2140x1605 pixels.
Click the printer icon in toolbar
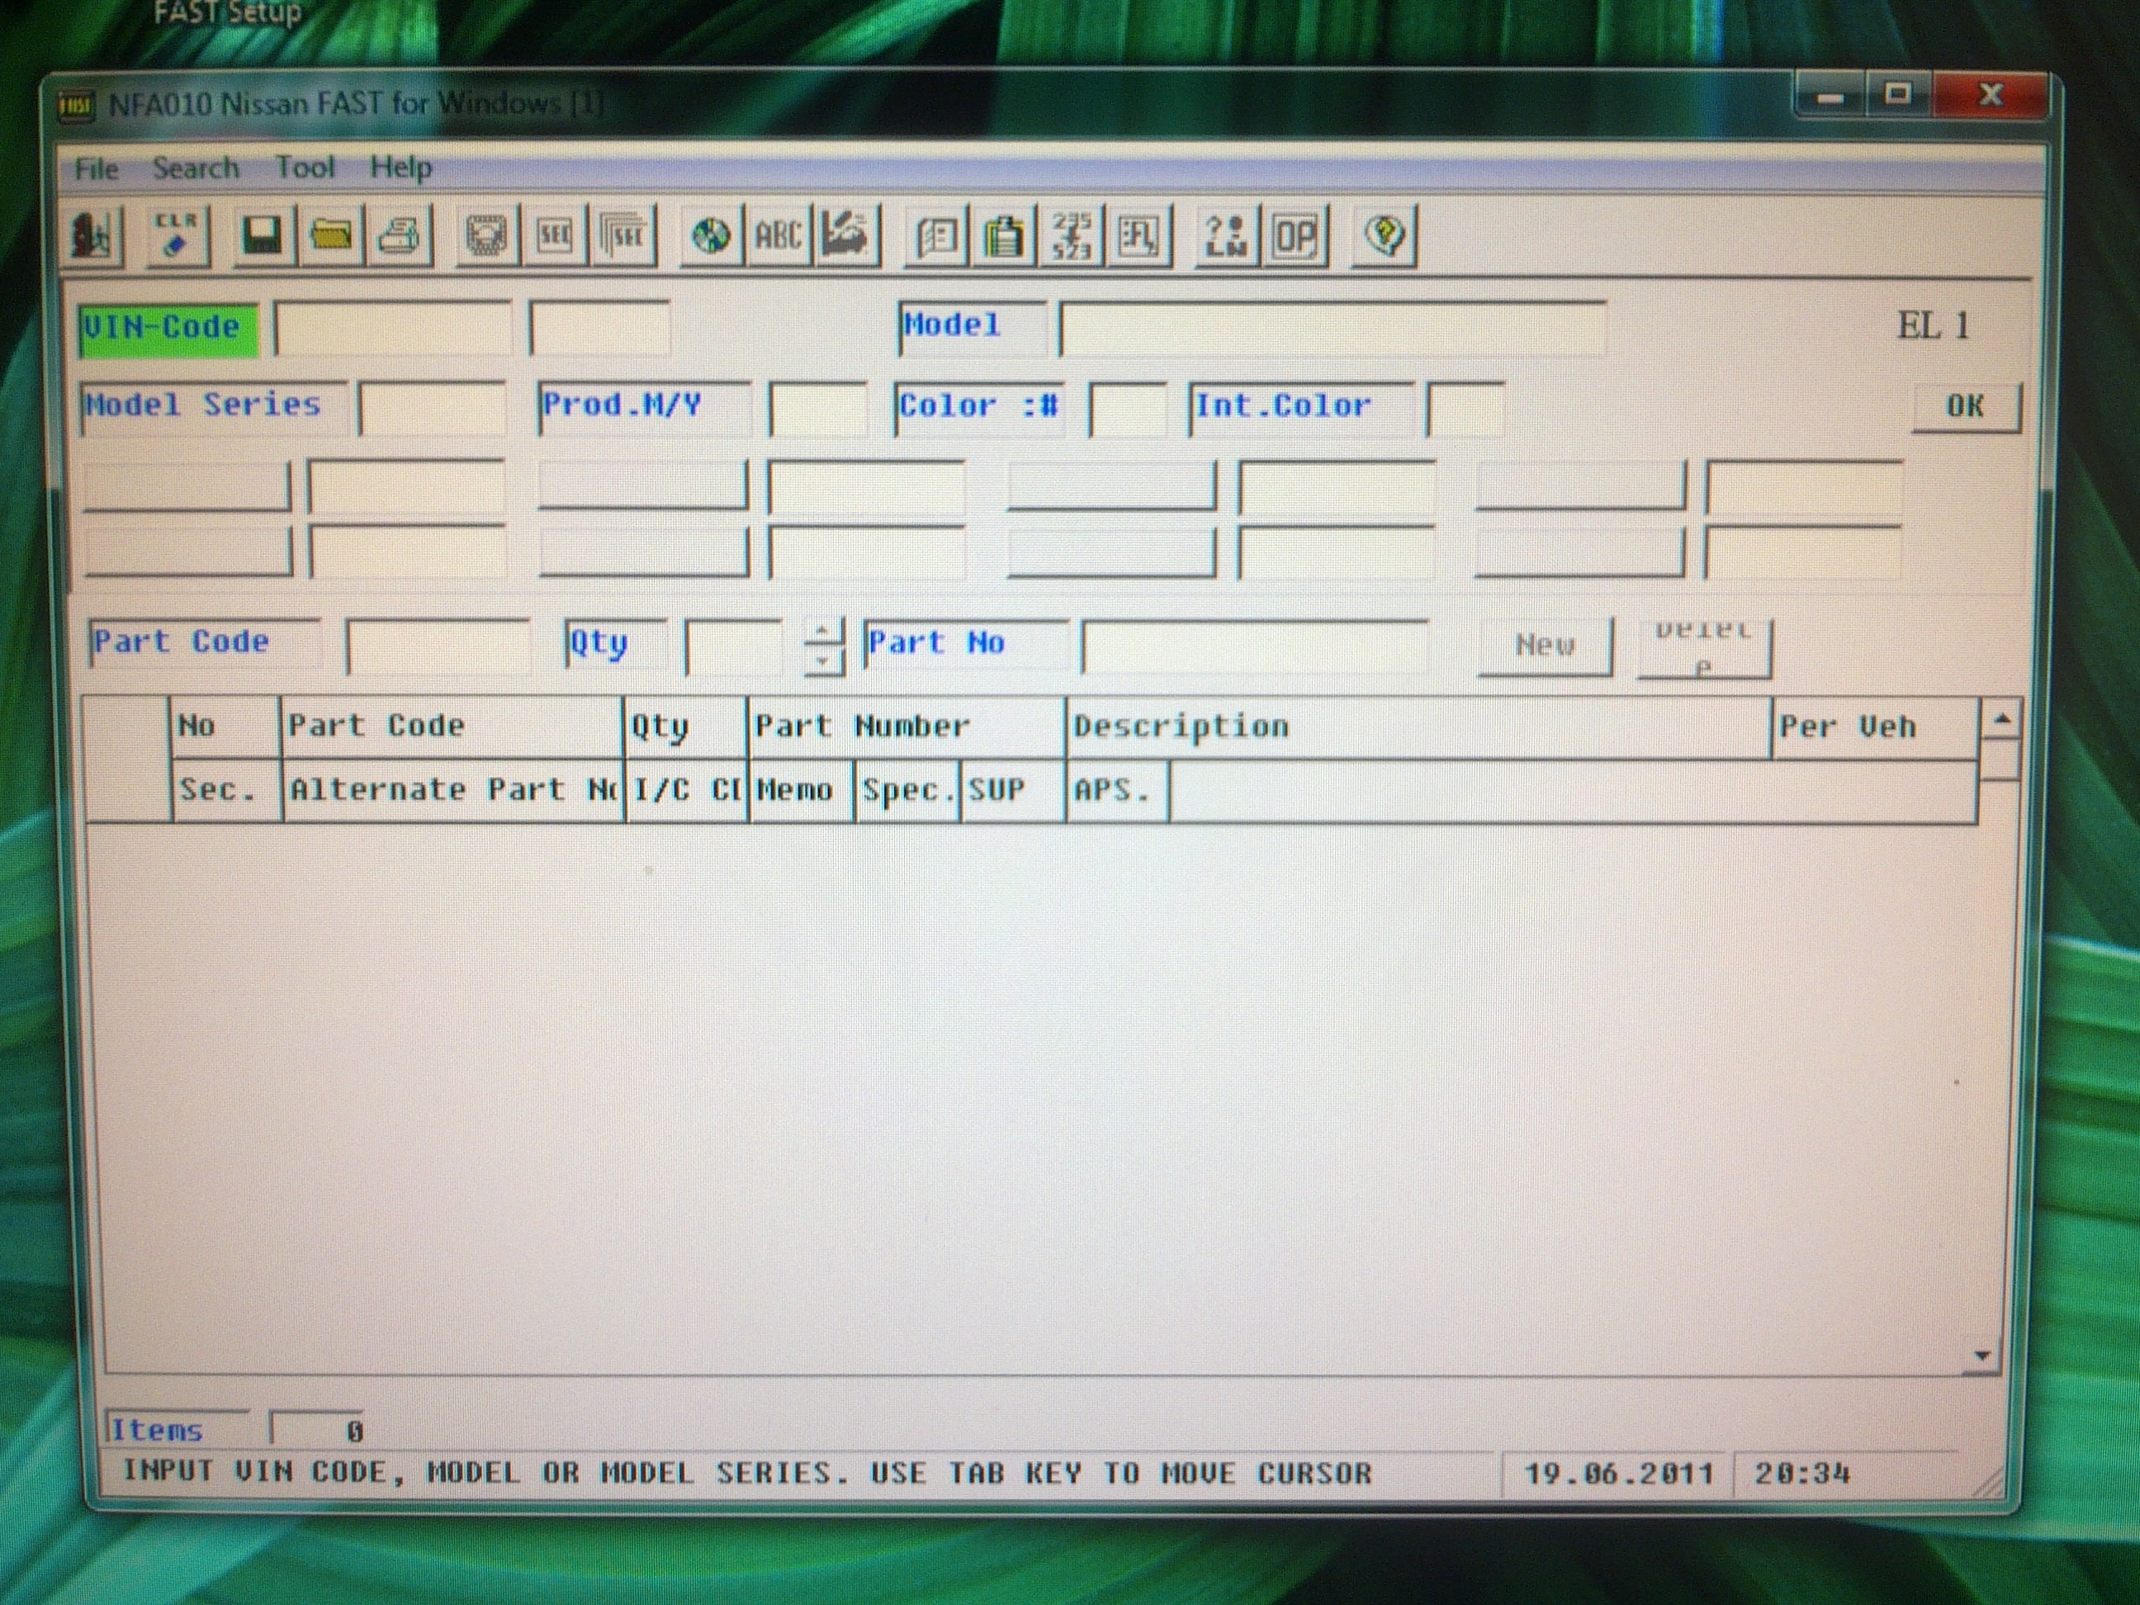tap(399, 235)
